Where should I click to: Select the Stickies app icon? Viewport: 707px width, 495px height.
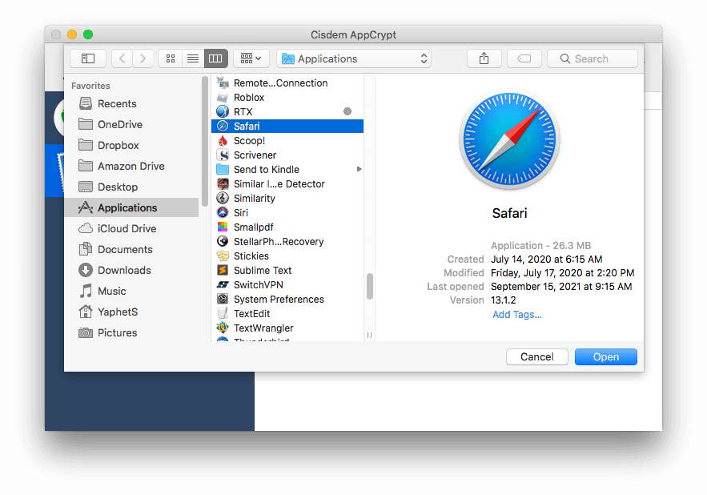coord(223,256)
